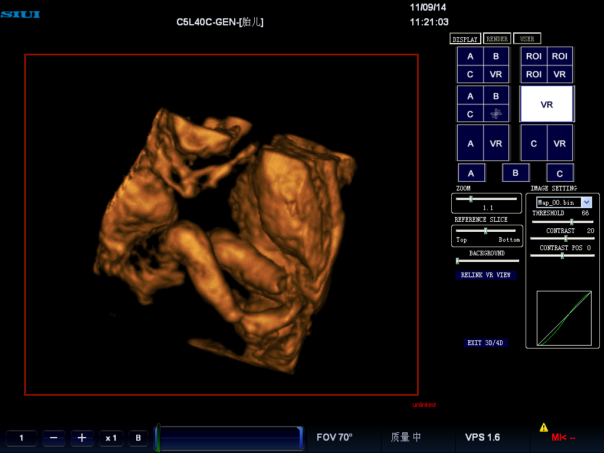This screenshot has width=604, height=453.
Task: Select the C and VR dual layout
Action: click(547, 143)
